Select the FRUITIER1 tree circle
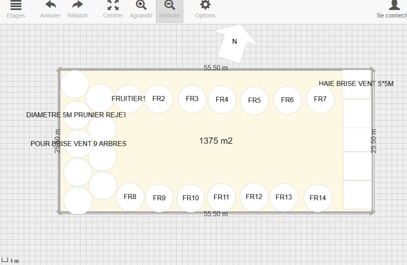 [x=129, y=99]
